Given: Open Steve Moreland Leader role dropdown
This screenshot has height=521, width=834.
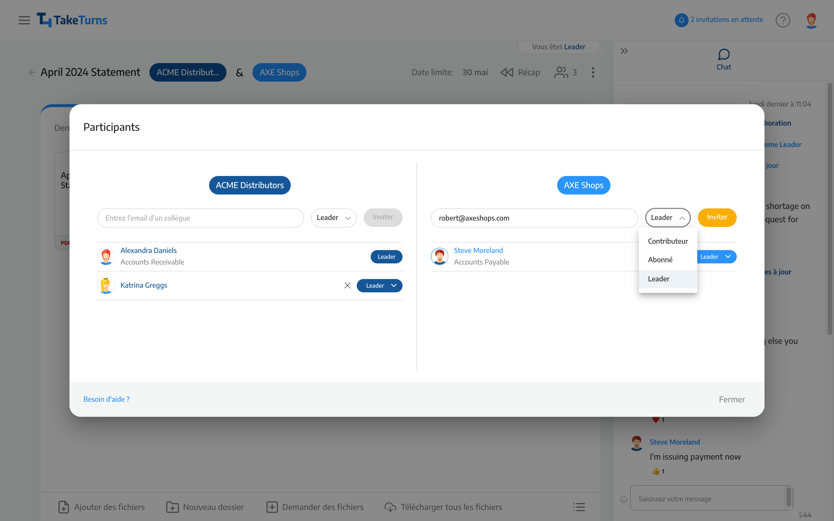Looking at the screenshot, I should pyautogui.click(x=716, y=256).
